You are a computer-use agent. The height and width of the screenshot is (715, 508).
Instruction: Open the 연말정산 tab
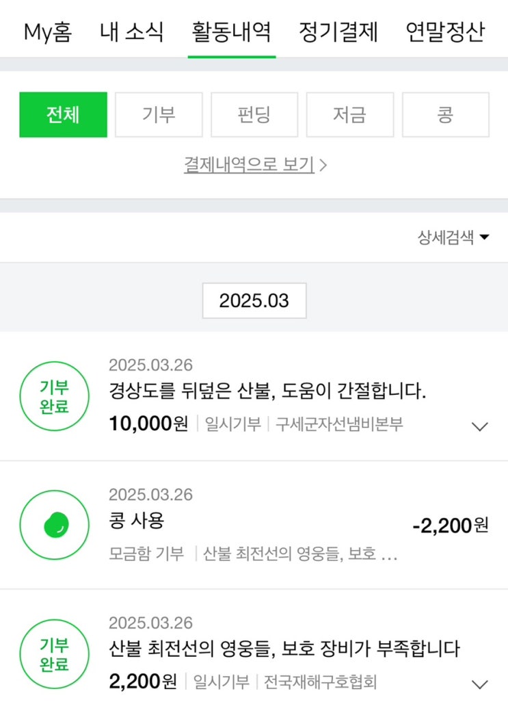444,32
